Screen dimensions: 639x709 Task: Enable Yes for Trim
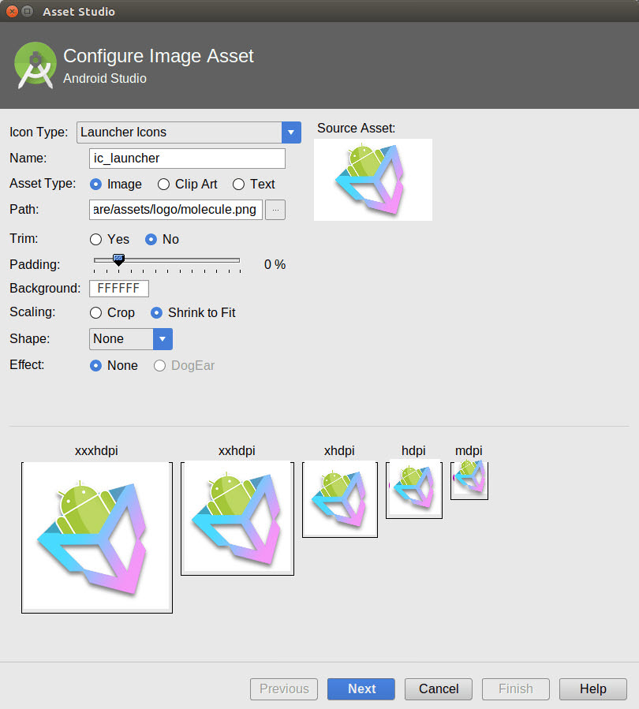click(x=97, y=239)
